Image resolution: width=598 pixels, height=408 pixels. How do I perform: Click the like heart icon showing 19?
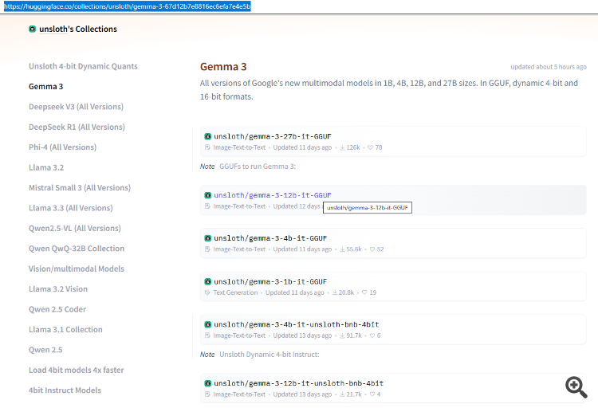pyautogui.click(x=364, y=292)
